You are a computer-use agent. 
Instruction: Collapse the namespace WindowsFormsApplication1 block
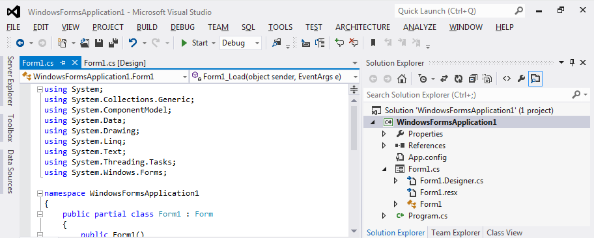(x=40, y=193)
